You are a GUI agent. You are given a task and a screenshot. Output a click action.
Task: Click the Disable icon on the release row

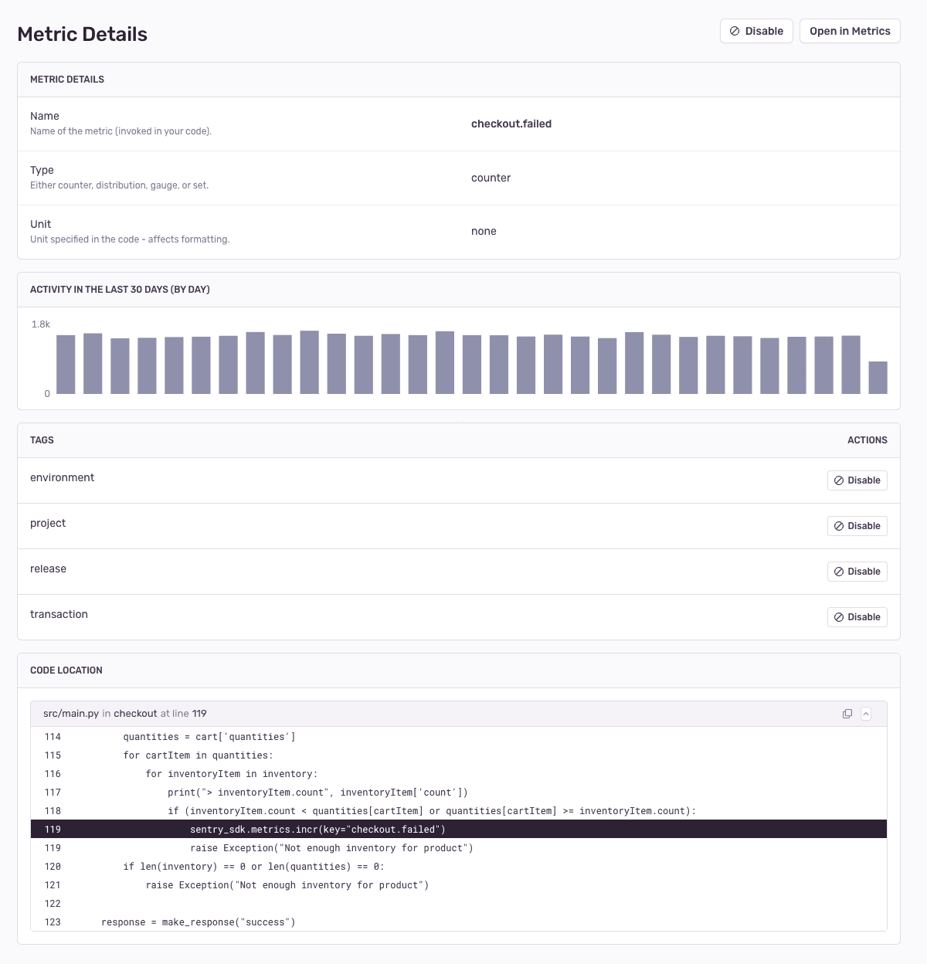839,571
